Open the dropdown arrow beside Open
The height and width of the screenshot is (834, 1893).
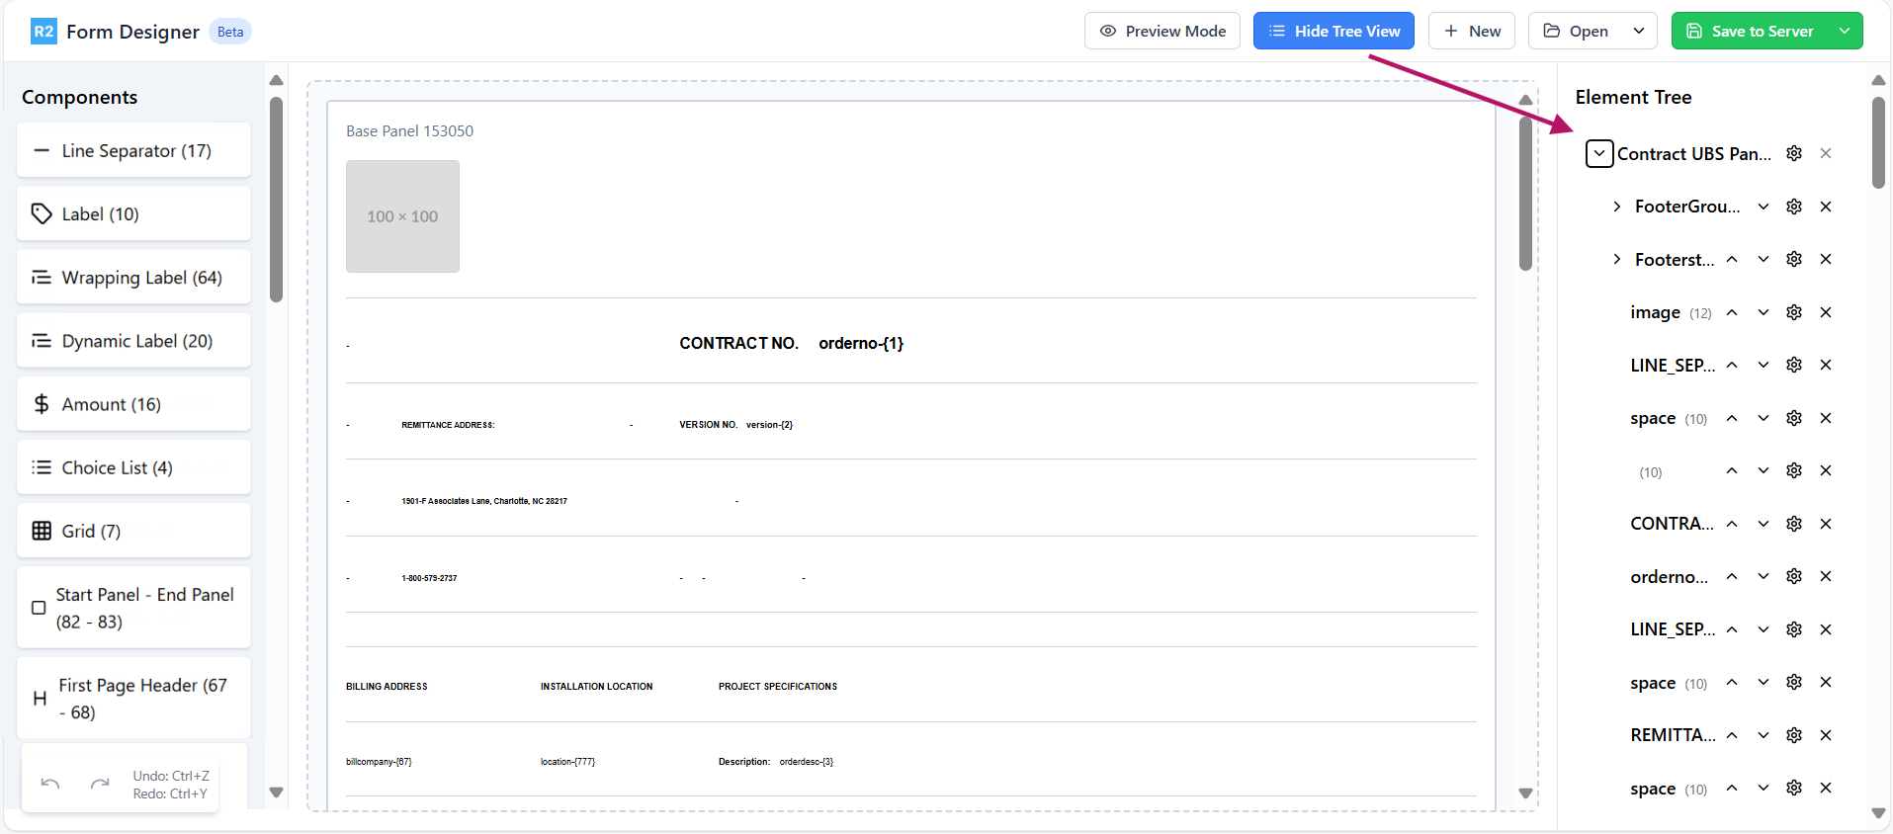(x=1639, y=31)
